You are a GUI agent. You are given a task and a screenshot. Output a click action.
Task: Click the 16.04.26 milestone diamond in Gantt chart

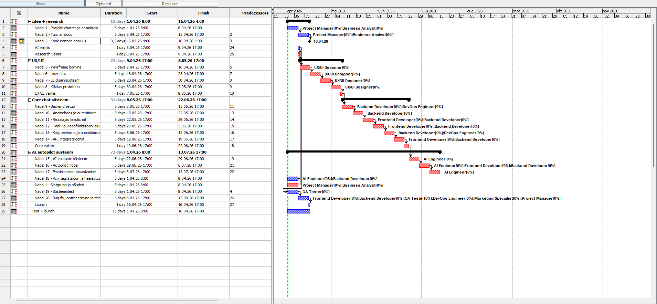[309, 41]
